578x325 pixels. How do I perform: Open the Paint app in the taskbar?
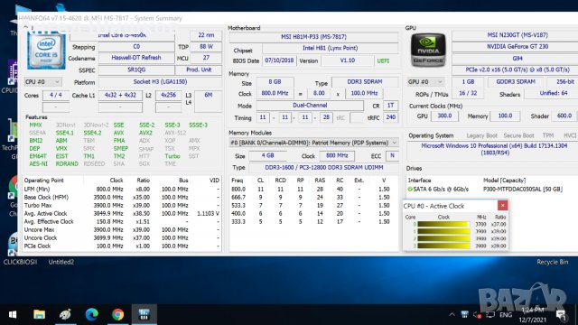click(x=66, y=314)
